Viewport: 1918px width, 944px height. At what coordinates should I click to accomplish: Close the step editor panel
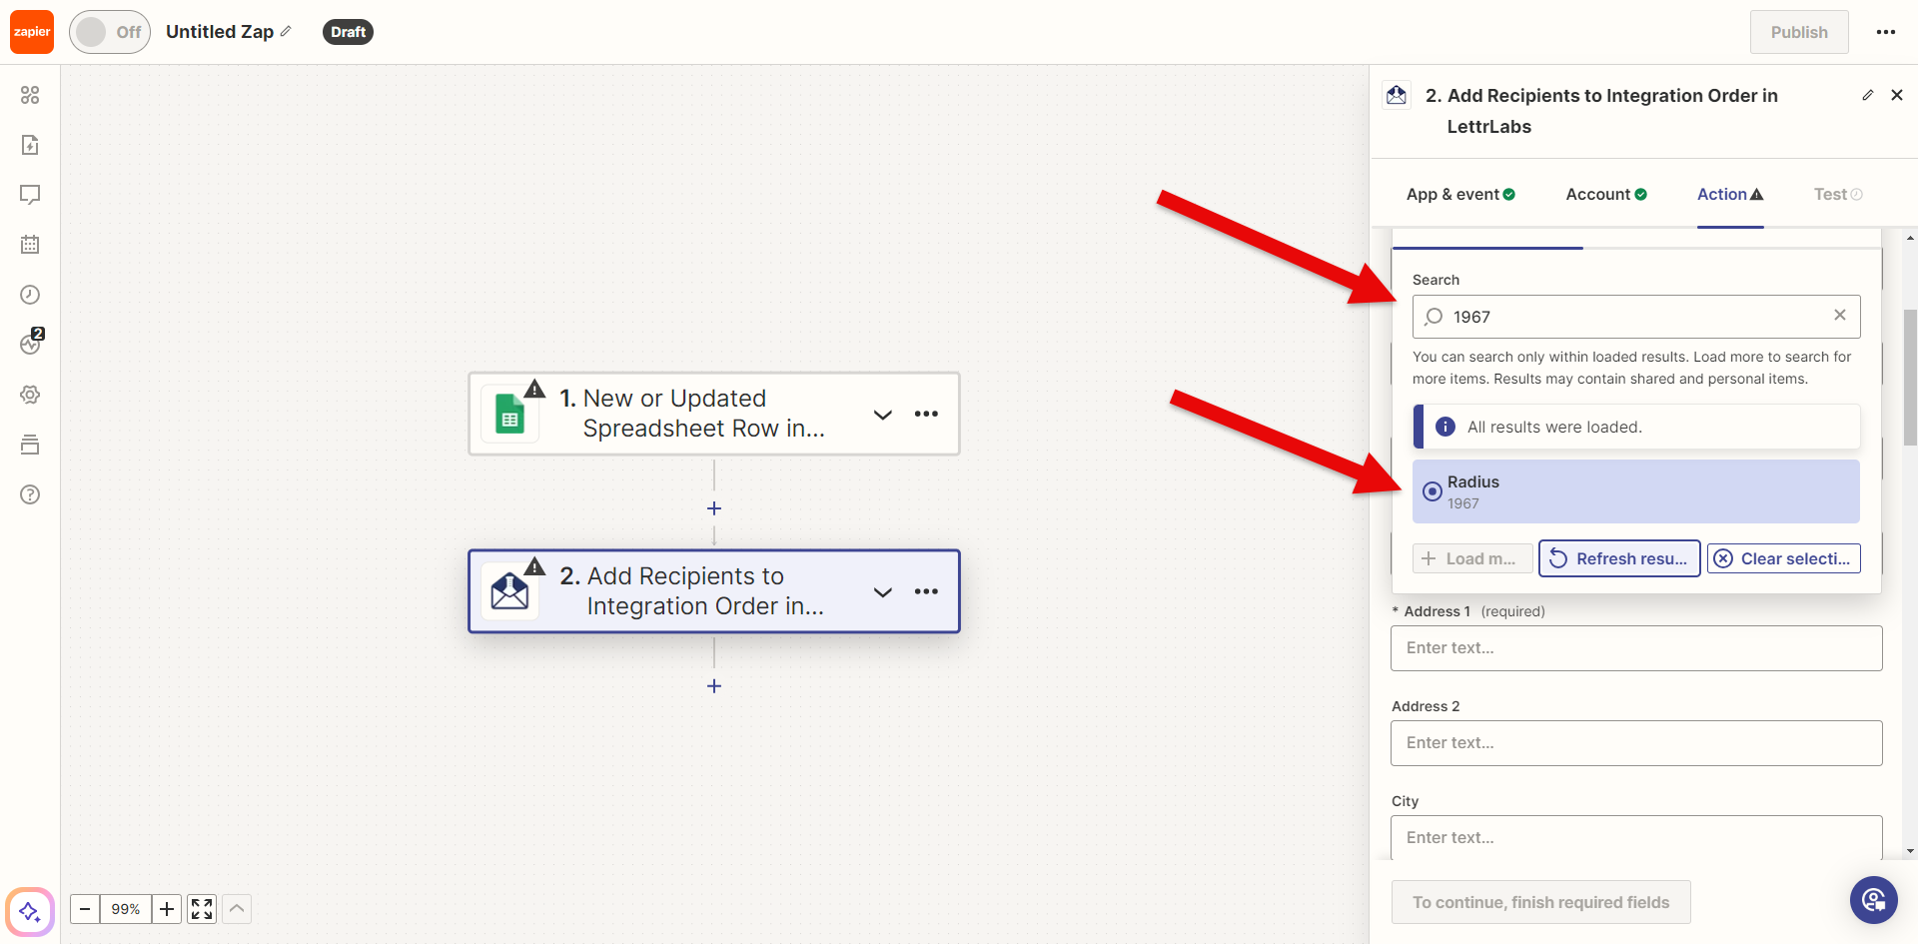[x=1897, y=95]
